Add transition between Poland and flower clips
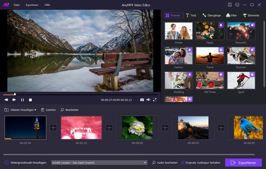Screen dimensions: 266x169 click(x=109, y=128)
